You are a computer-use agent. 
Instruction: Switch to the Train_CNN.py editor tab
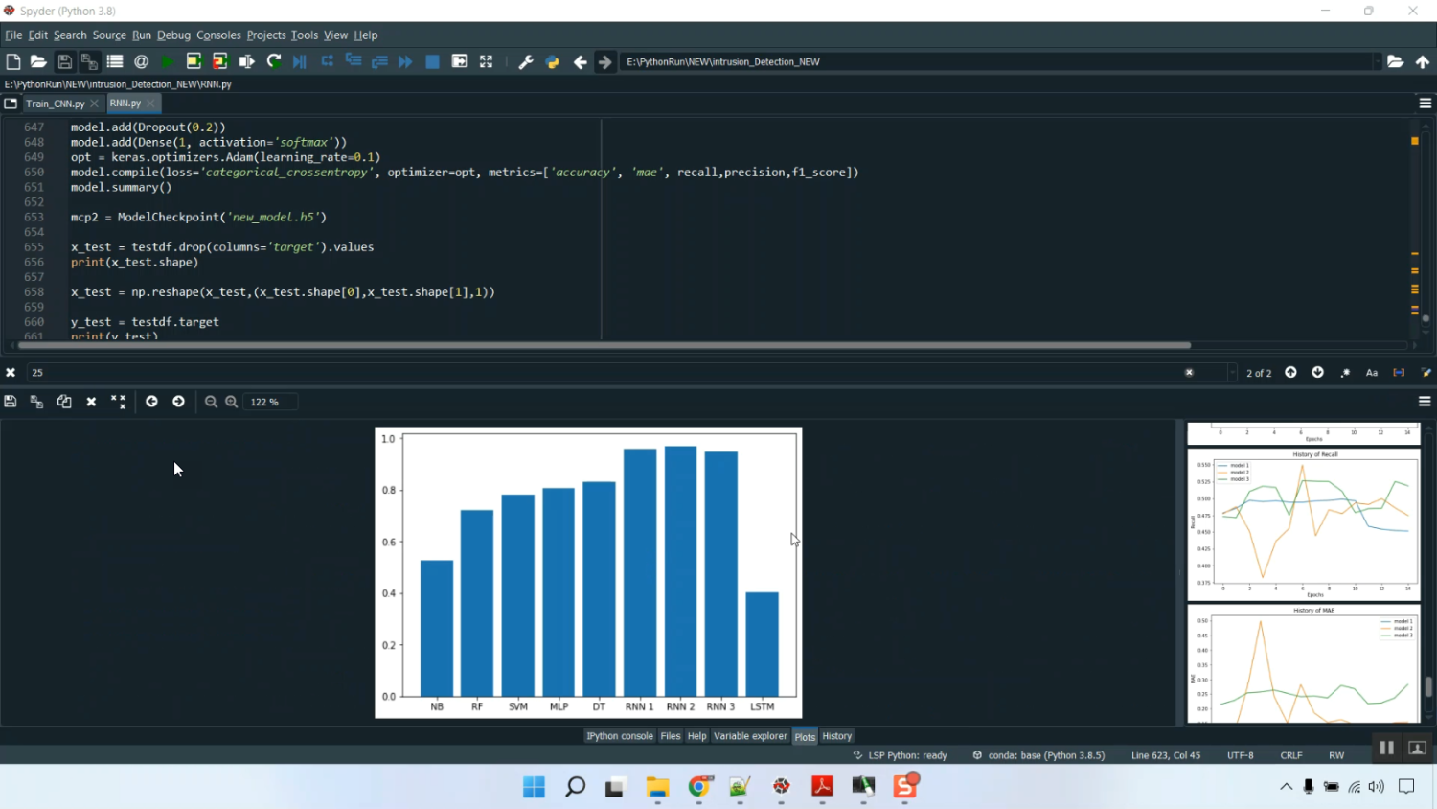[x=55, y=104]
